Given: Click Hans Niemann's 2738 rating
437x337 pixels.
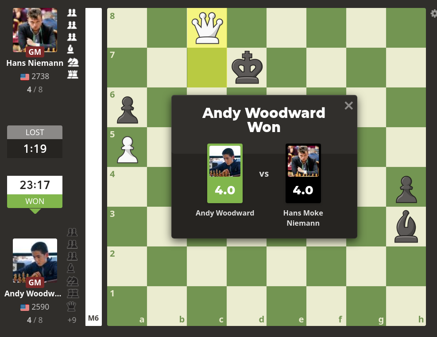Looking at the screenshot, I should coord(40,76).
